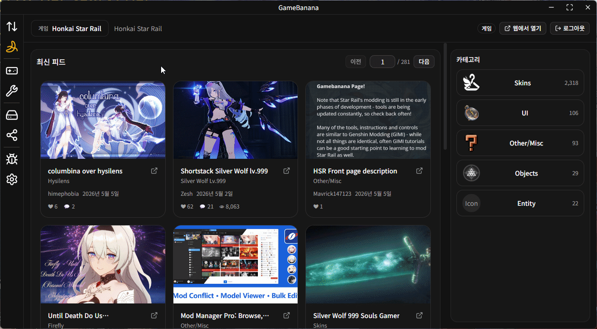Viewport: 597px width, 329px height.
Task: Click the Honkai Star Rail breadcrumb text
Action: tap(138, 29)
